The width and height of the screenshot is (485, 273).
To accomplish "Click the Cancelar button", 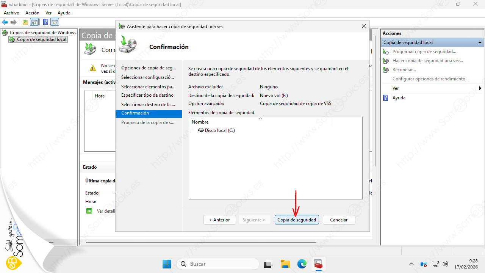I will click(x=339, y=220).
